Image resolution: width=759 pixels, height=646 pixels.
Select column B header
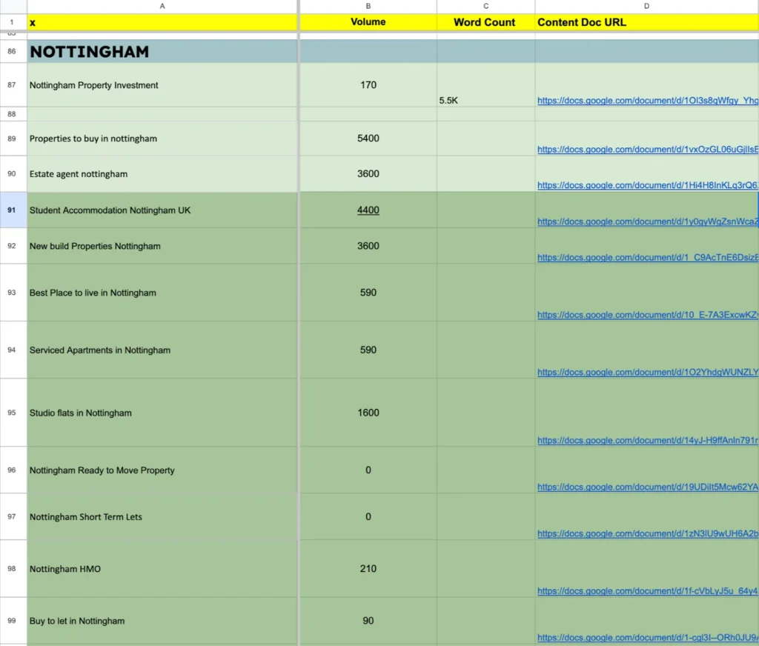point(368,6)
